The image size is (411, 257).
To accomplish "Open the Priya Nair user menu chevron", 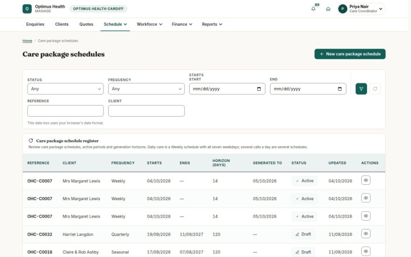I will [380, 9].
